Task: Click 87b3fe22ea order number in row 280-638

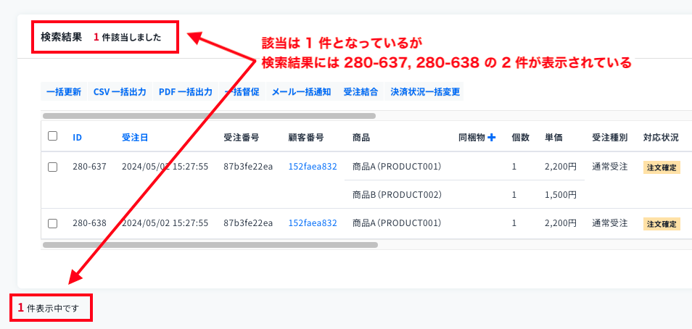Action: 248,223
